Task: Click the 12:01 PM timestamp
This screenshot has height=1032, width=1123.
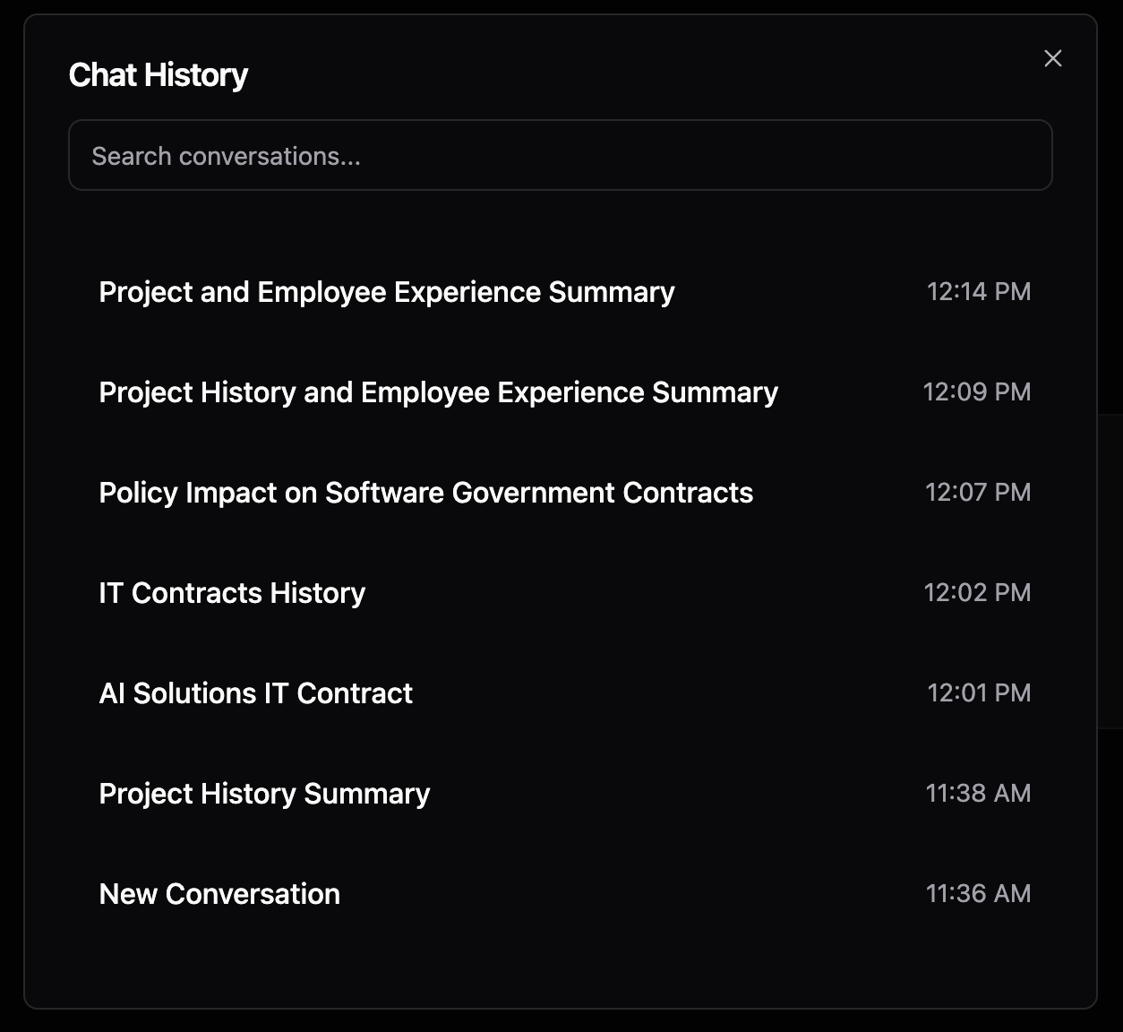Action: [978, 692]
